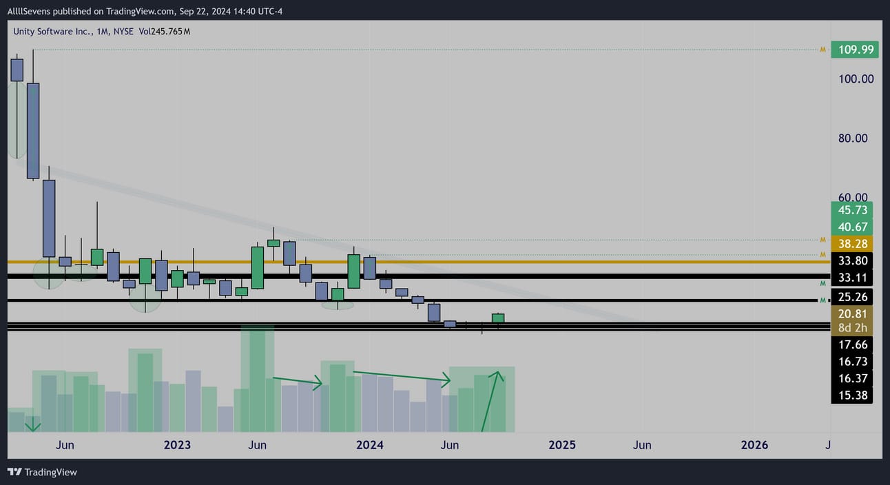Viewport: 890px width, 485px height.
Task: Select the 15.38 price level label
Action: click(x=852, y=395)
